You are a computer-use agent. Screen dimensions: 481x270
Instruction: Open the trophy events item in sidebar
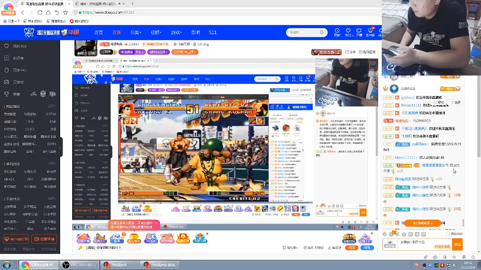(x=13, y=94)
